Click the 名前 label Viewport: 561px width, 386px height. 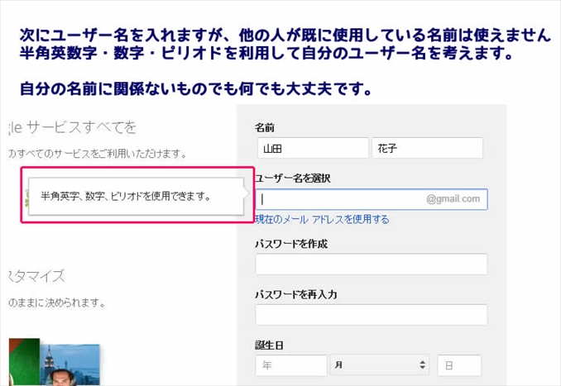click(265, 127)
